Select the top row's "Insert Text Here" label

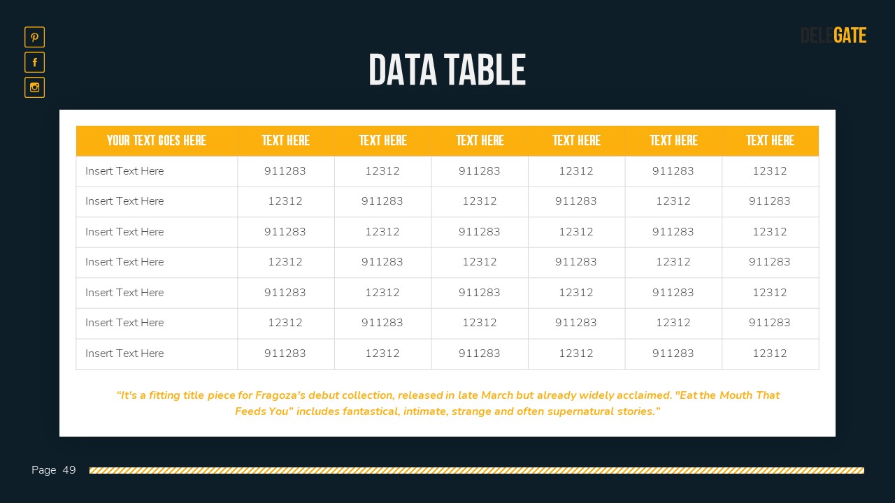click(124, 171)
